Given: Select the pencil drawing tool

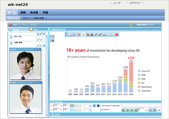Looking at the screenshot, I should click(96, 35).
